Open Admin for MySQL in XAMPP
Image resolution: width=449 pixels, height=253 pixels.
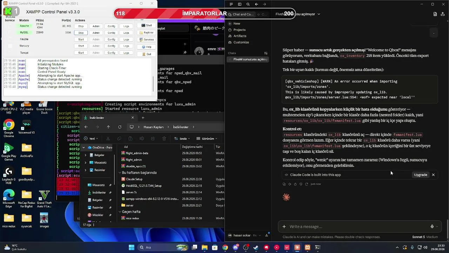(x=96, y=33)
